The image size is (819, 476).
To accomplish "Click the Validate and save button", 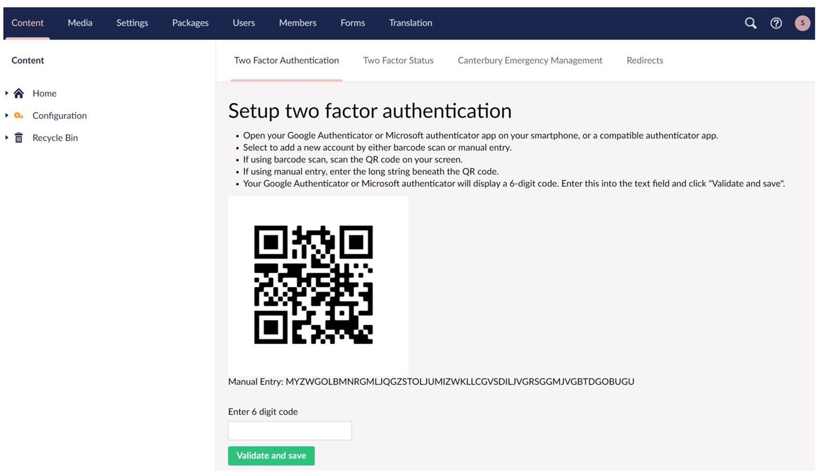I will (271, 456).
